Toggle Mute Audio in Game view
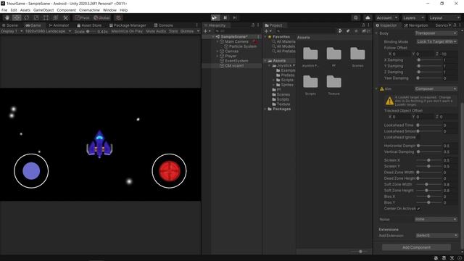 coord(156,31)
